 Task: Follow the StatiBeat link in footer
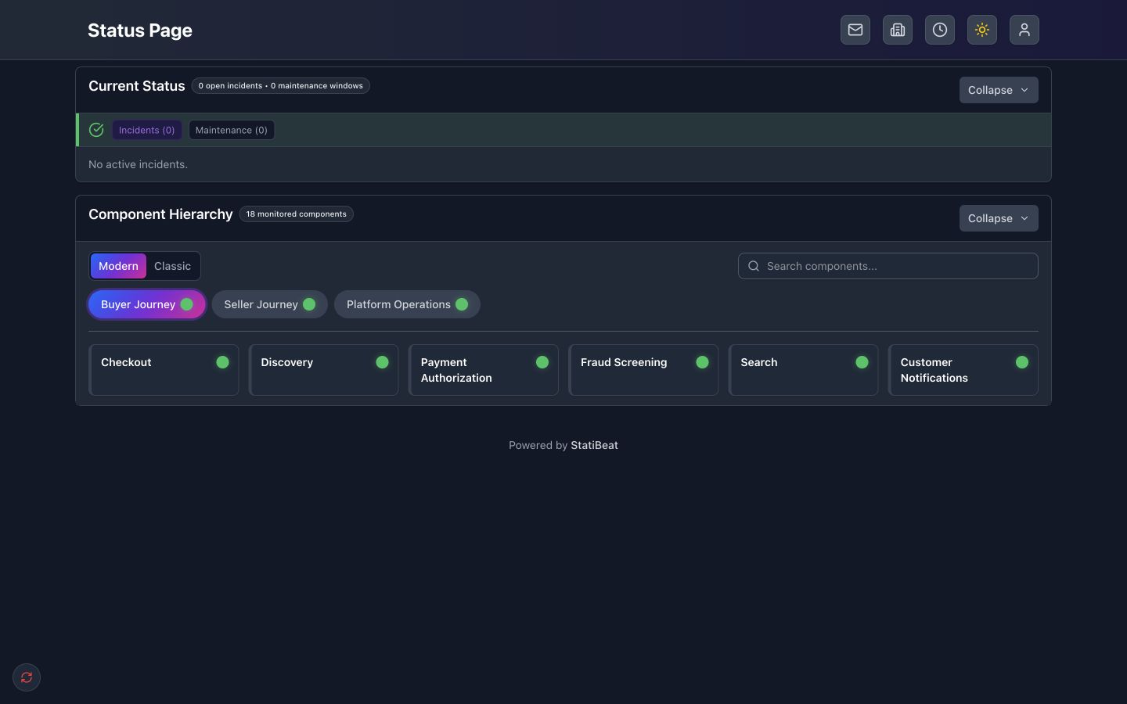click(x=594, y=445)
